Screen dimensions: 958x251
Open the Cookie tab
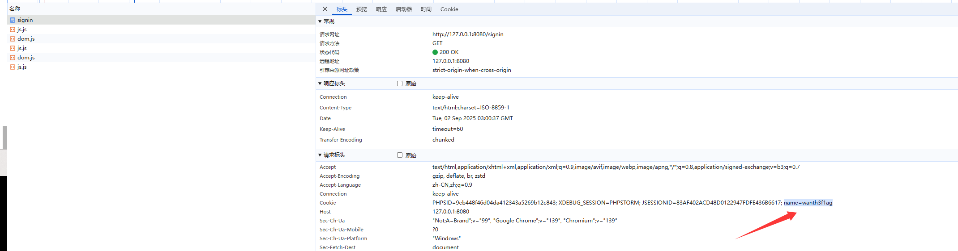(x=449, y=9)
